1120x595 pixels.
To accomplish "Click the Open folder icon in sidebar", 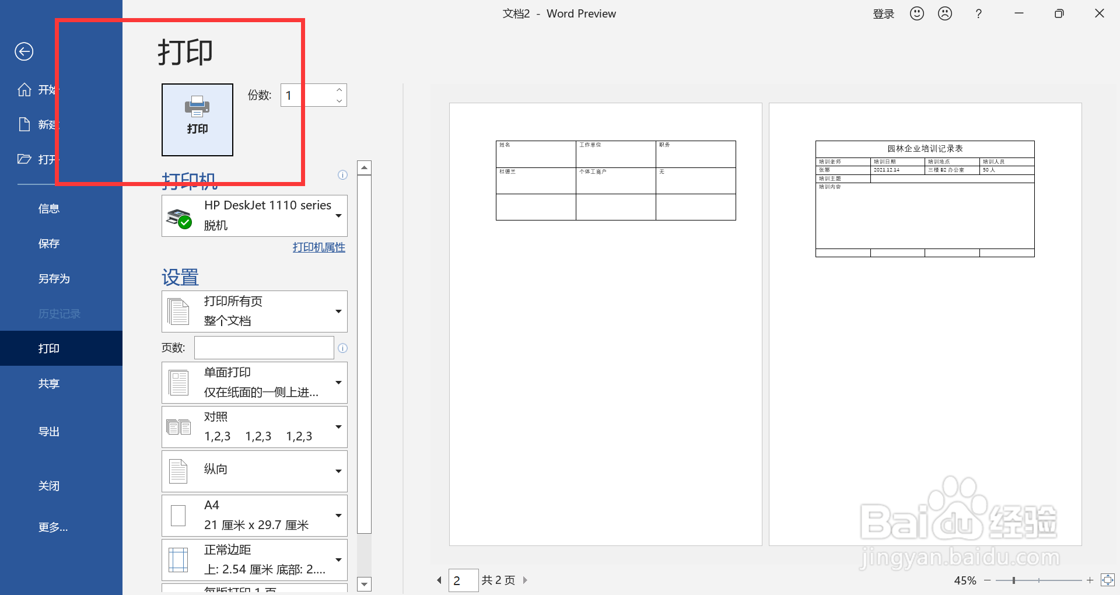I will pos(24,159).
